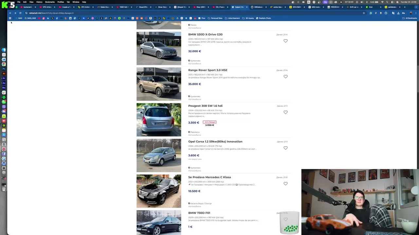Viewport: 419px width, 235px height.
Task: Open the Peugeot 308 SW 1.6 hdi title link
Action: pos(205,106)
